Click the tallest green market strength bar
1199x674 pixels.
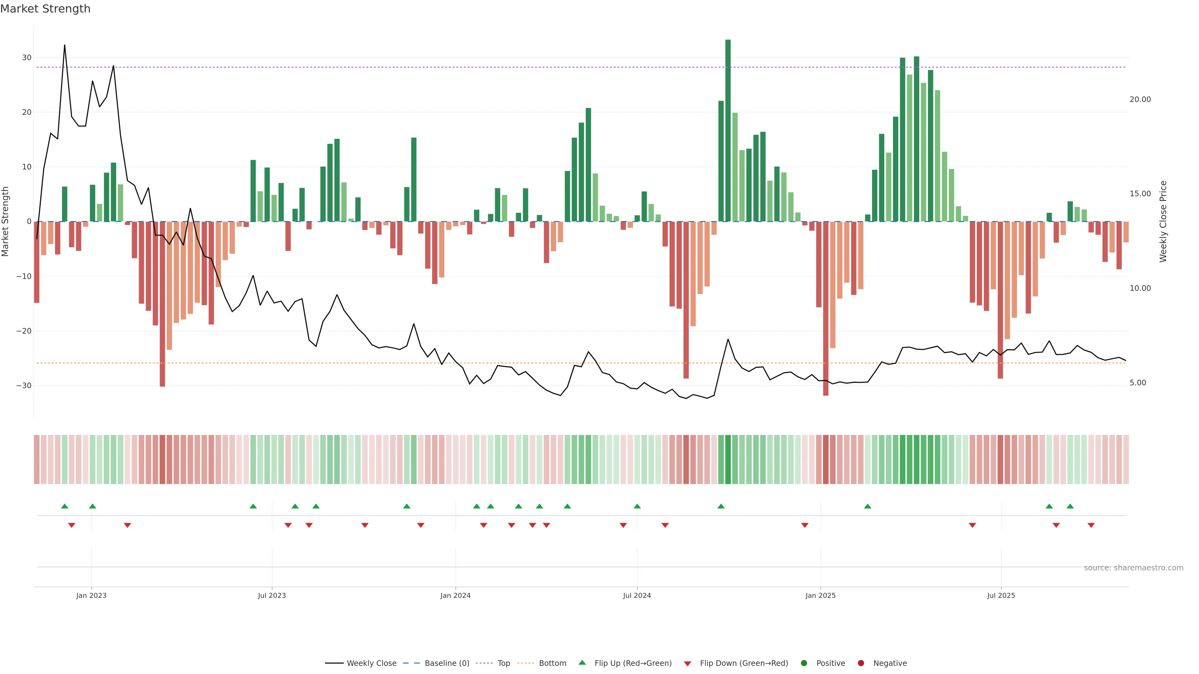(x=728, y=130)
